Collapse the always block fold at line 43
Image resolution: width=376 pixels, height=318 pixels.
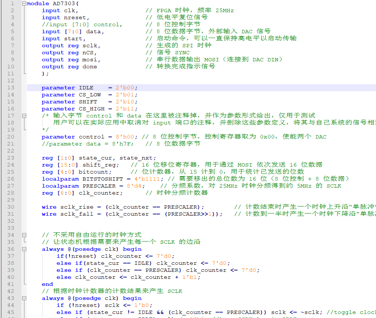pyautogui.click(x=24, y=298)
